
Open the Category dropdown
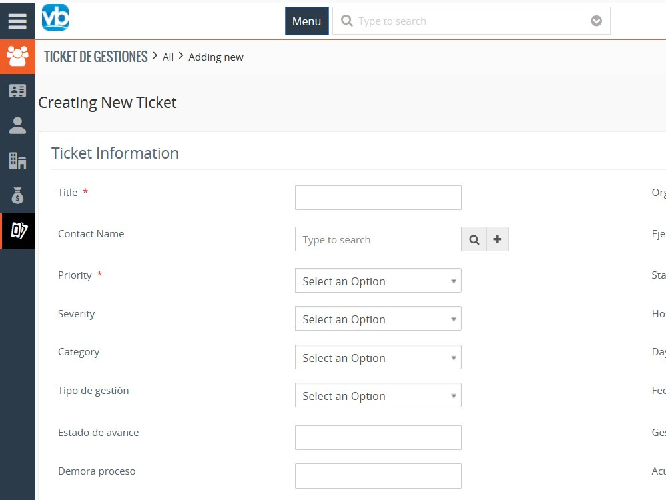click(x=378, y=357)
